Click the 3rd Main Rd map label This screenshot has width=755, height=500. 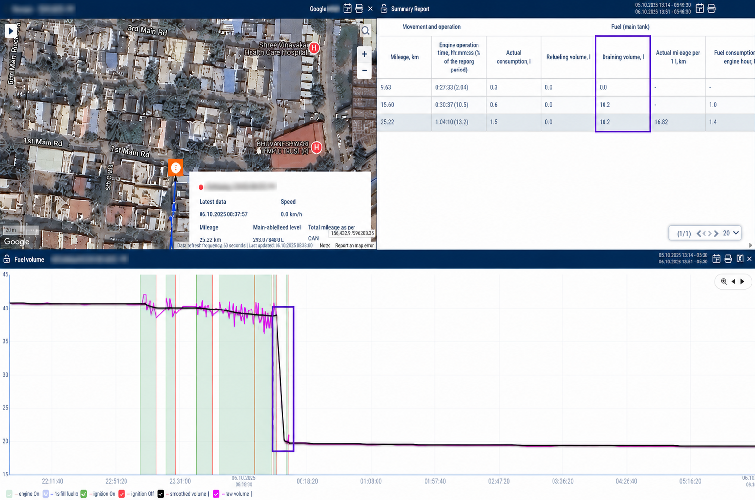pyautogui.click(x=148, y=30)
